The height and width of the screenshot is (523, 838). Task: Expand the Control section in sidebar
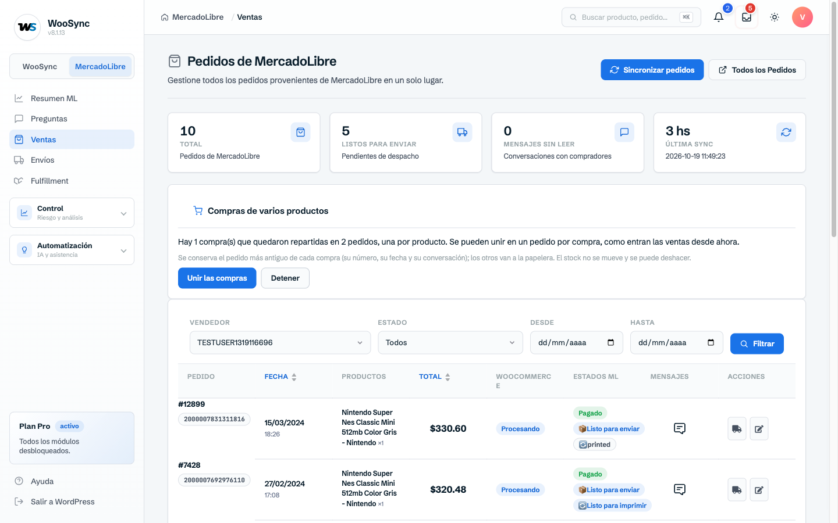point(72,213)
